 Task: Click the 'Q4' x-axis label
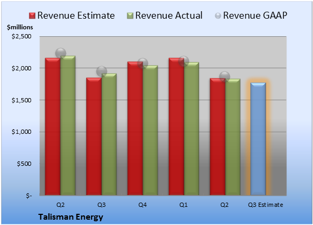143,205
